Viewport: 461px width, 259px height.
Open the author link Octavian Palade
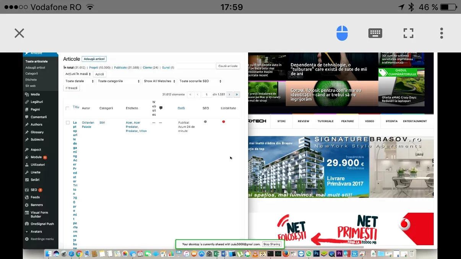click(x=88, y=125)
